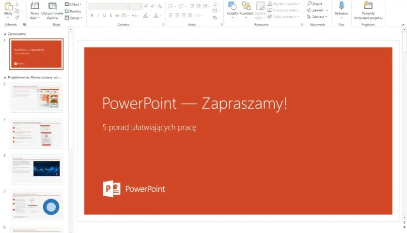Click the text direction icon

click(216, 4)
